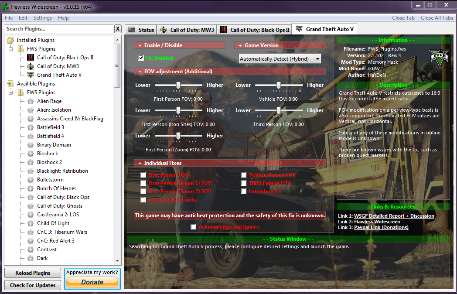This screenshot has height=294, width=457.
Task: Click the gear icon beside Call of Duty: Ghosts
Action: tap(31, 206)
